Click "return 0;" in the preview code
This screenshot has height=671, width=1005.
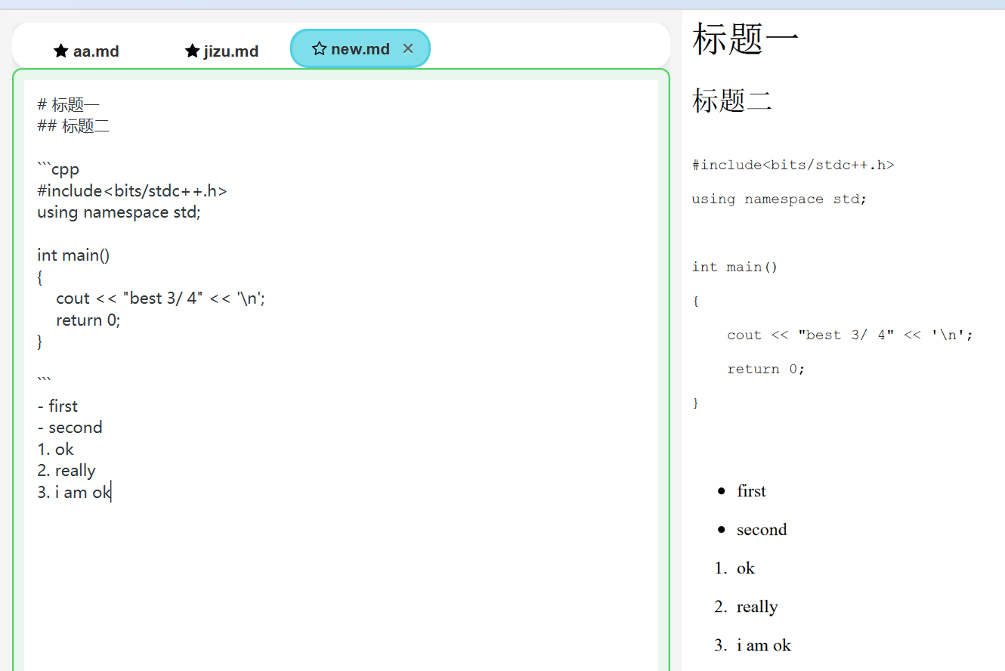pyautogui.click(x=766, y=369)
